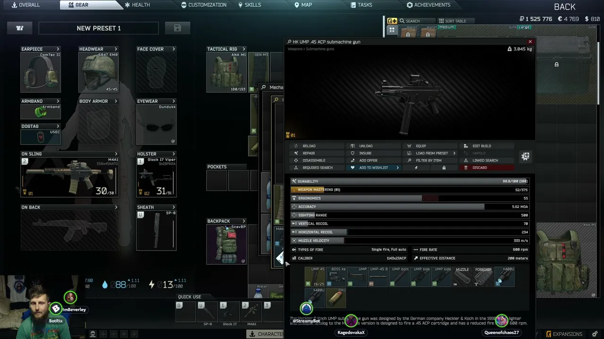Select the 6B47 EMR helmet item

click(x=99, y=72)
